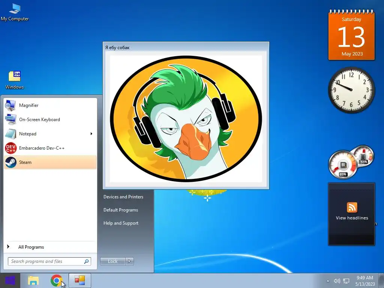Image resolution: width=384 pixels, height=288 pixels.
Task: Select the Steam entry label
Action: pyautogui.click(x=25, y=162)
